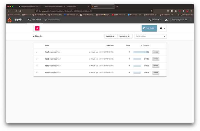200x131 pixels.
Task: Add a search criterion with plus button
Action: pyautogui.click(x=37, y=28)
